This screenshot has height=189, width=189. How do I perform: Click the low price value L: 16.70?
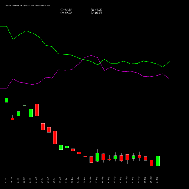click(96, 13)
